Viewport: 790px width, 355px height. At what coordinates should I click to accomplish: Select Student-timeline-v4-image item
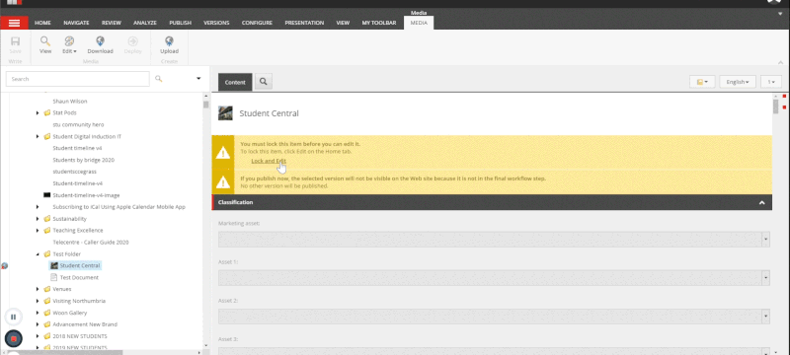click(x=86, y=195)
